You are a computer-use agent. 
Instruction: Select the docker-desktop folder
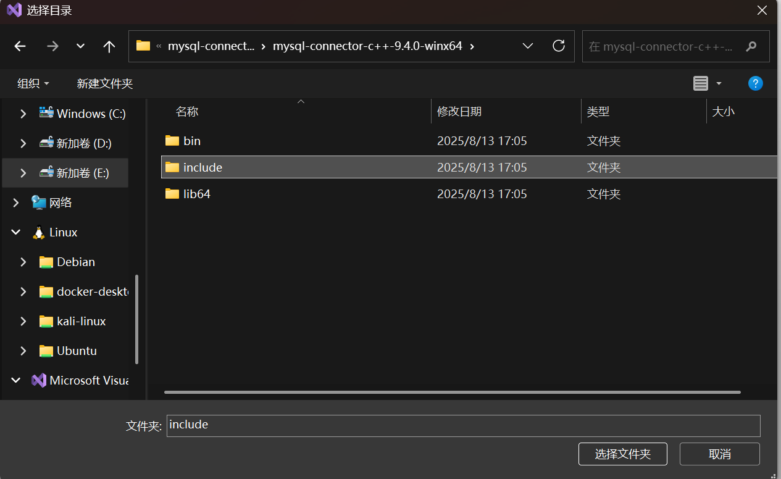pyautogui.click(x=92, y=291)
